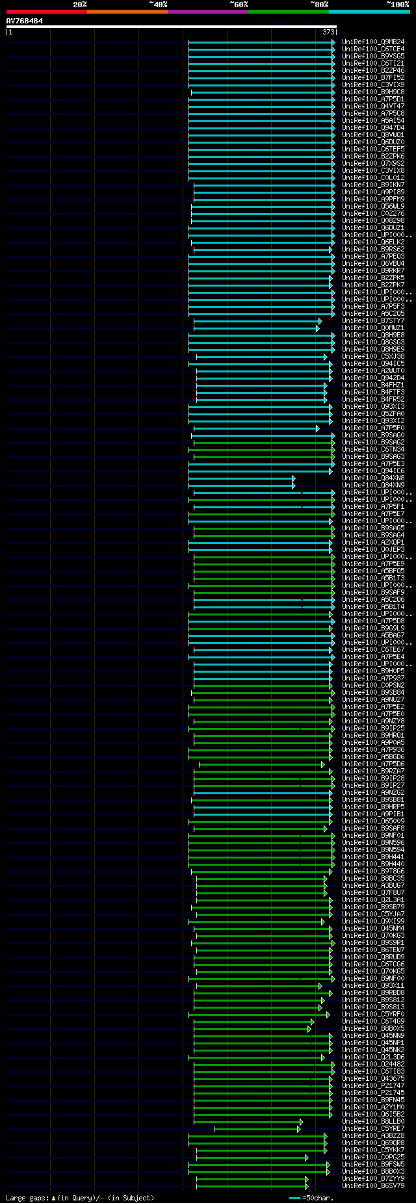This screenshot has width=416, height=1203.
Task: Click UniRef100_B9RS62 label
Action: [373, 250]
